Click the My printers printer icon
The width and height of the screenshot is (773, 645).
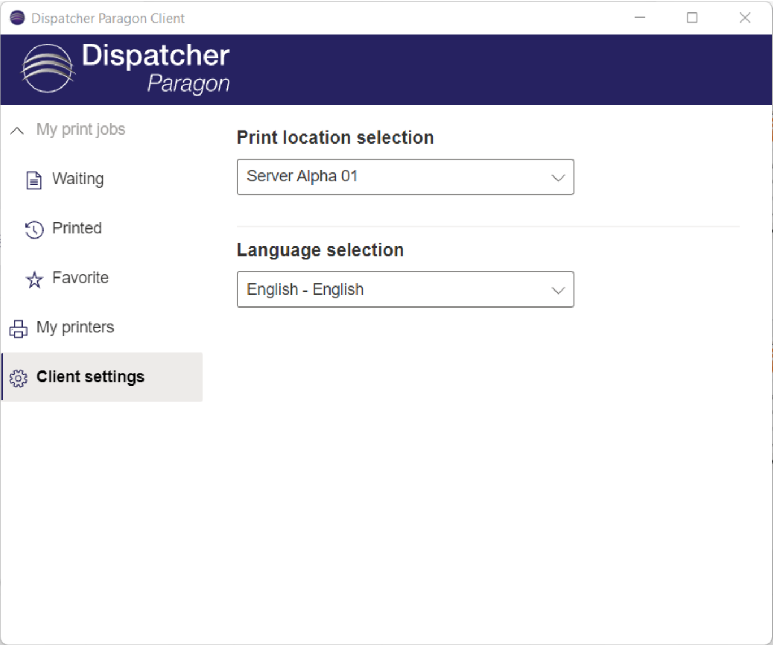(18, 328)
